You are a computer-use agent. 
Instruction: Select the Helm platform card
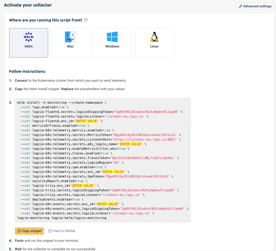(28, 43)
